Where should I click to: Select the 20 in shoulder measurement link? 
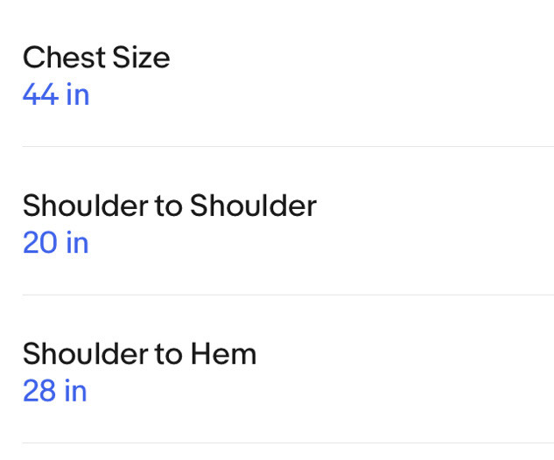(x=55, y=242)
